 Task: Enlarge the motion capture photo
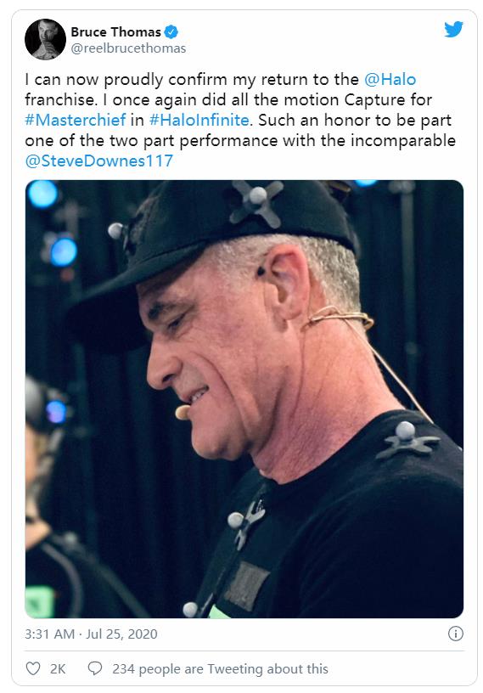244,398
